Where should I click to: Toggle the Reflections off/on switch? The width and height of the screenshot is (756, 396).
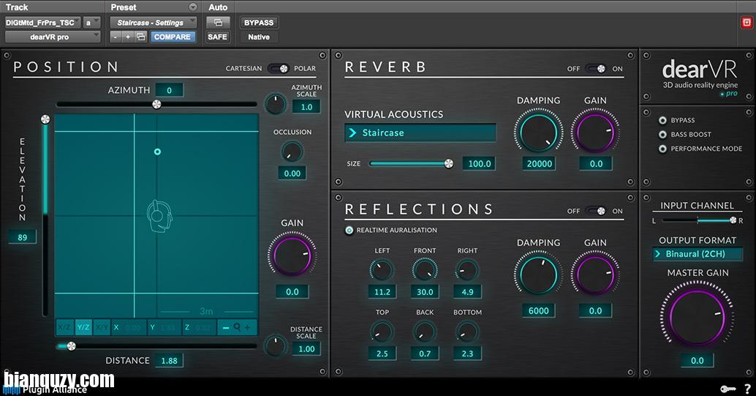pyautogui.click(x=595, y=211)
